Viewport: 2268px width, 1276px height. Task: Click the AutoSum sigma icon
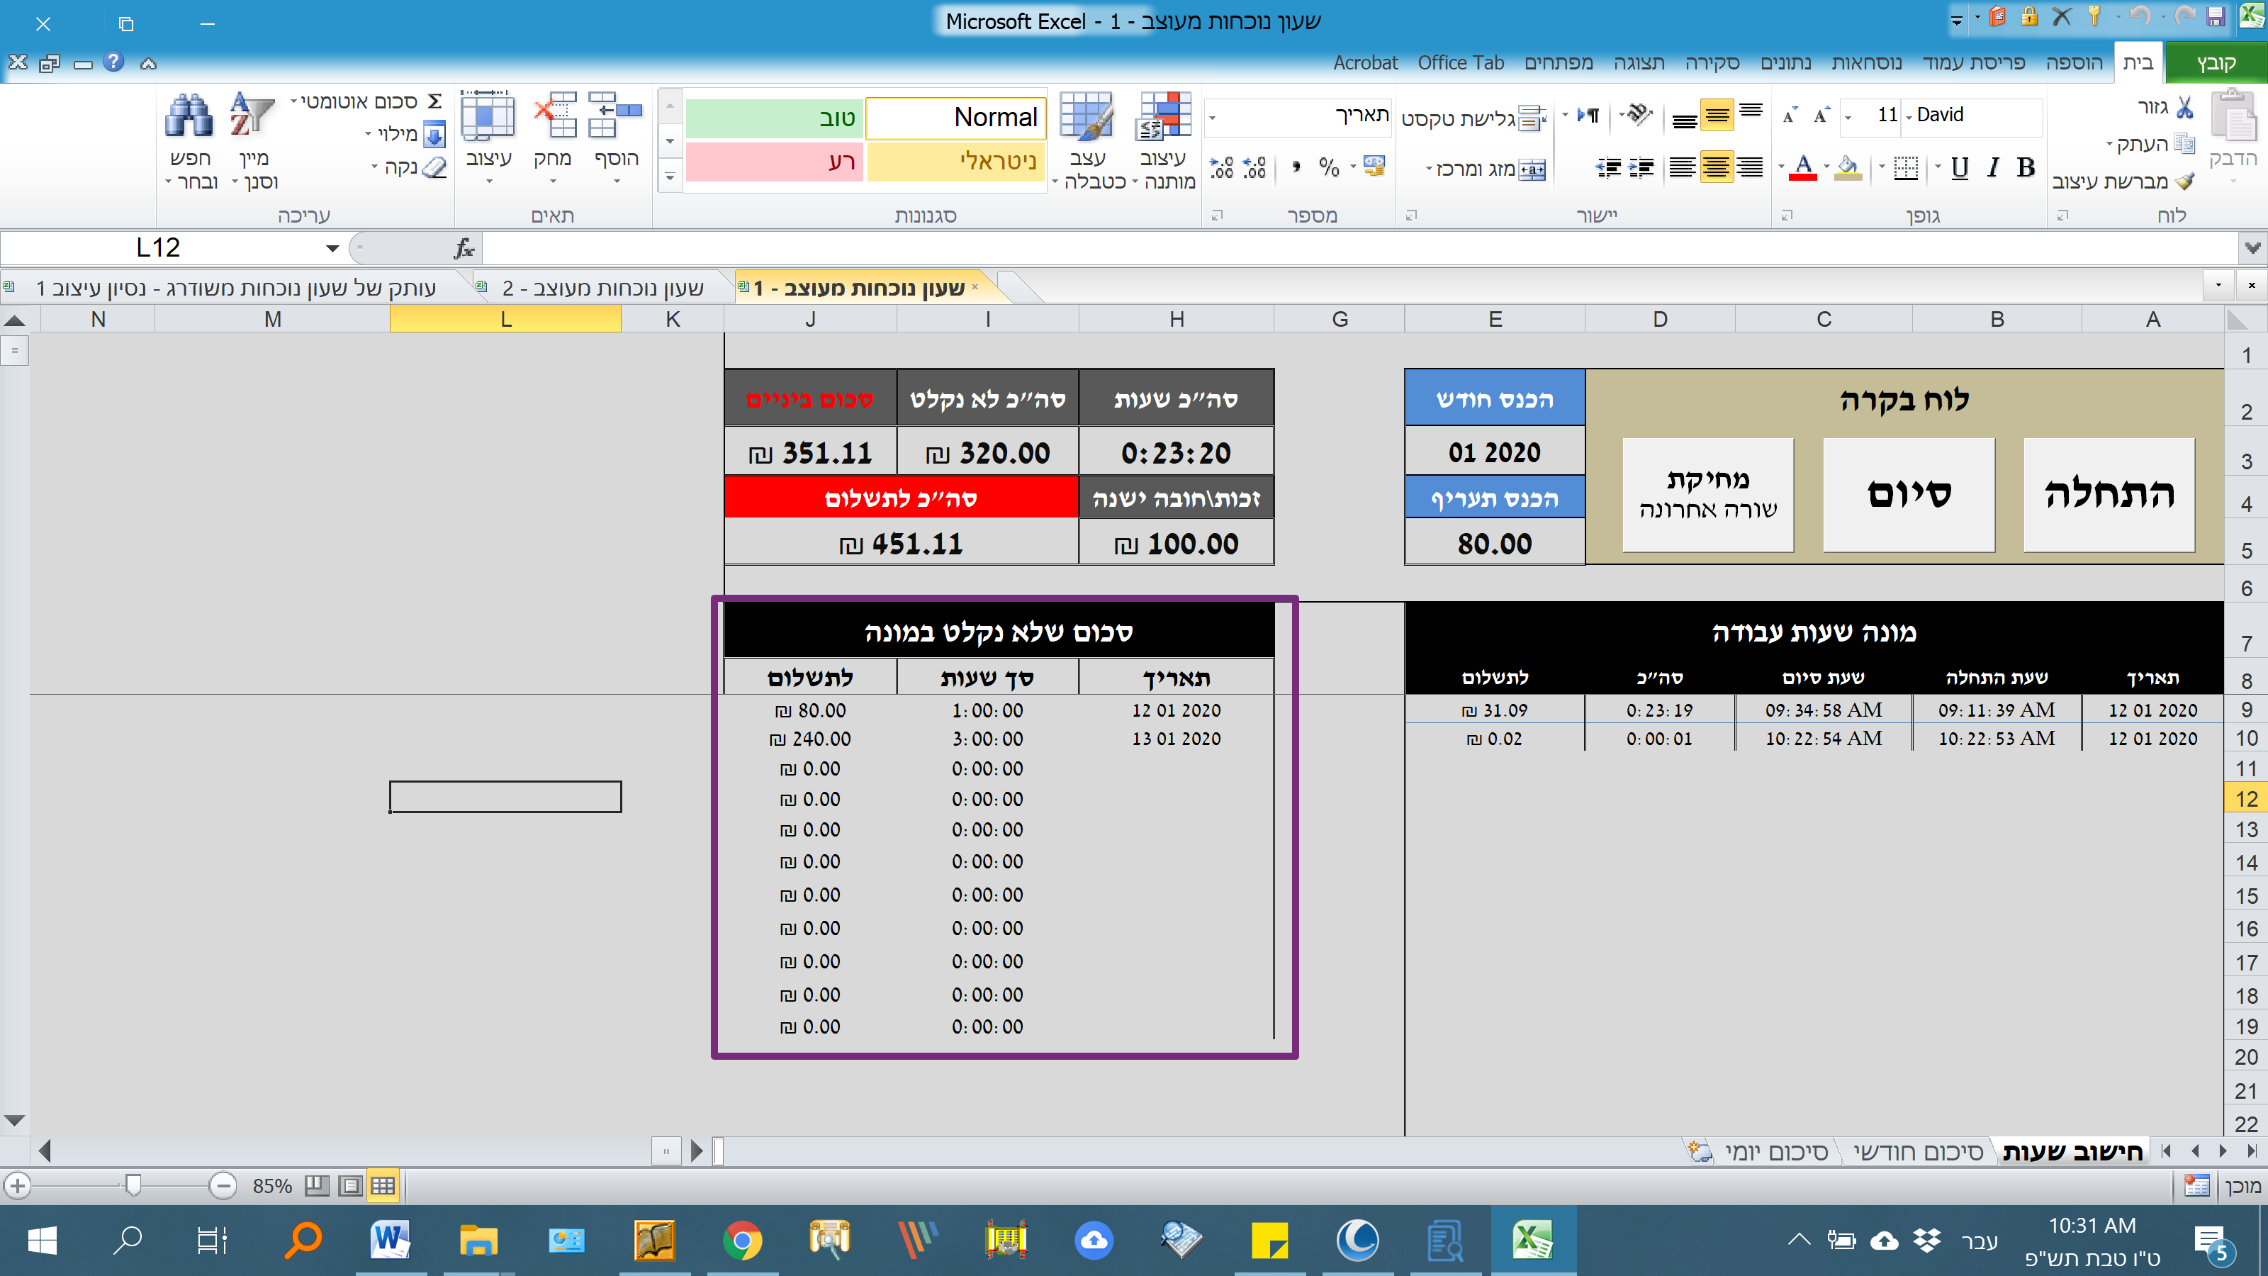point(434,101)
